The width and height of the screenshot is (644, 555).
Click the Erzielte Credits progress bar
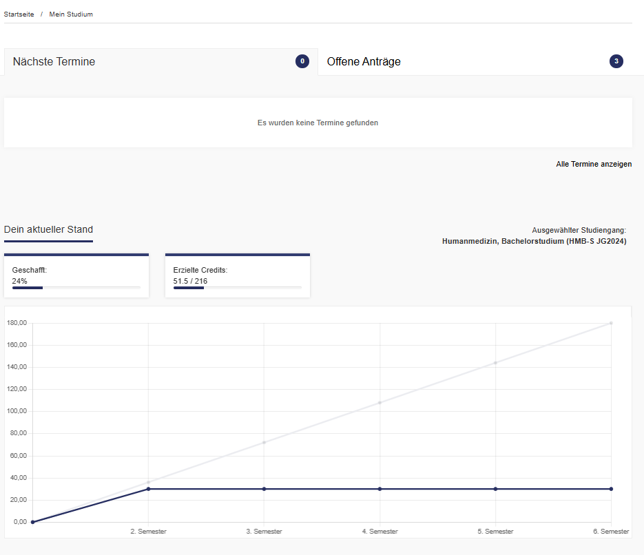238,288
